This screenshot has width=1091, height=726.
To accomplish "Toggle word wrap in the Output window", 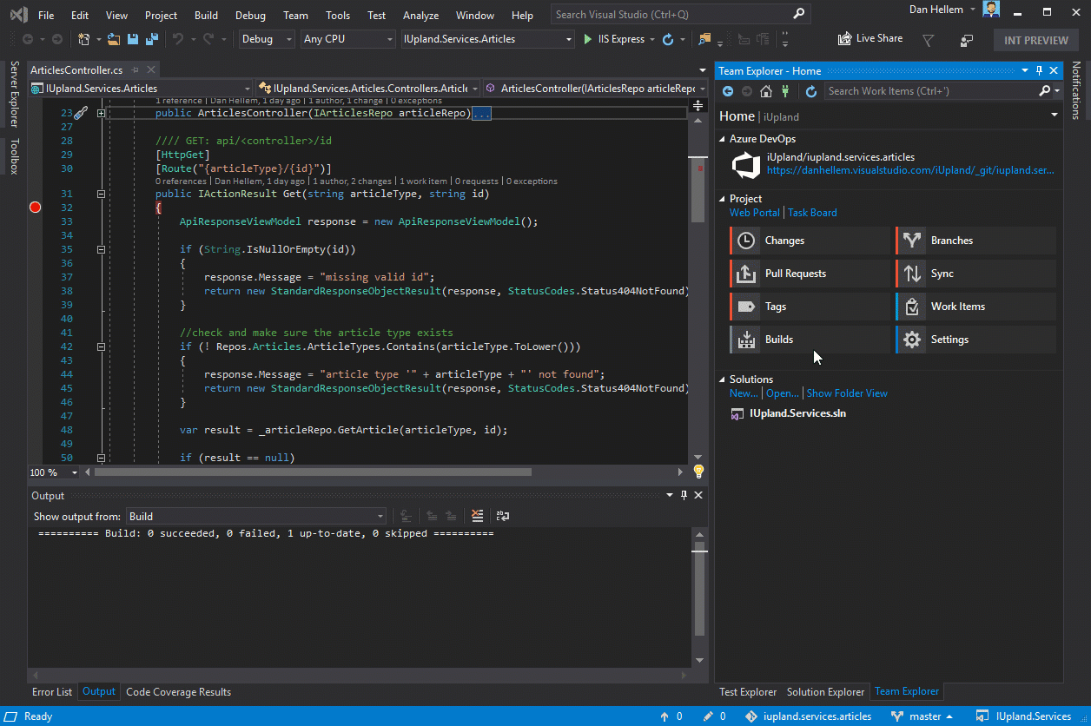I will 502,515.
